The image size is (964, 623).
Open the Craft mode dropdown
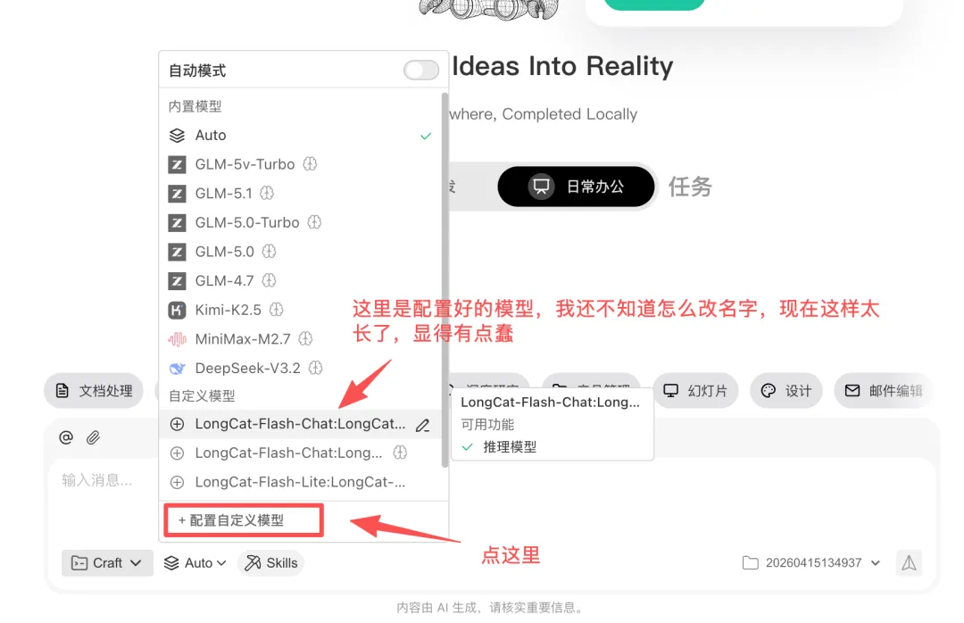coord(107,562)
